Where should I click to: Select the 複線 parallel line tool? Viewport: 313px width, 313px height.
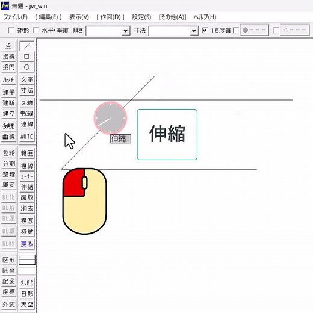coord(27,166)
